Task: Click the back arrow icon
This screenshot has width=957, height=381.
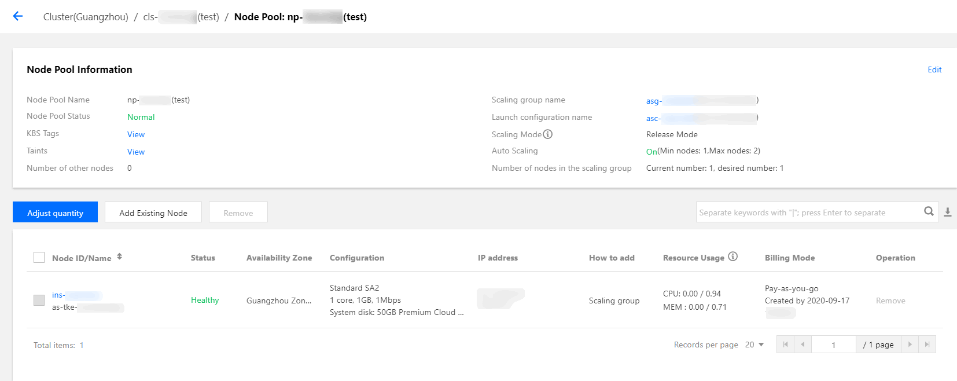Action: coord(18,16)
